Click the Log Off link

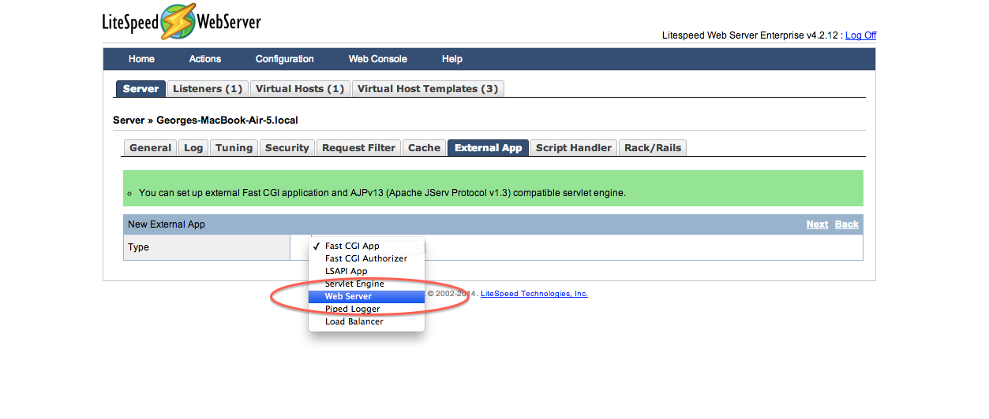pyautogui.click(x=860, y=35)
